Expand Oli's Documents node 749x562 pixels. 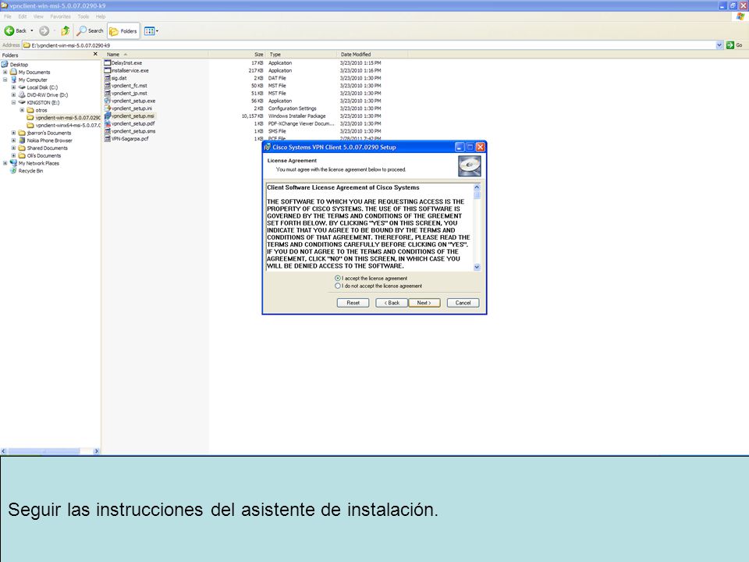[x=13, y=155]
